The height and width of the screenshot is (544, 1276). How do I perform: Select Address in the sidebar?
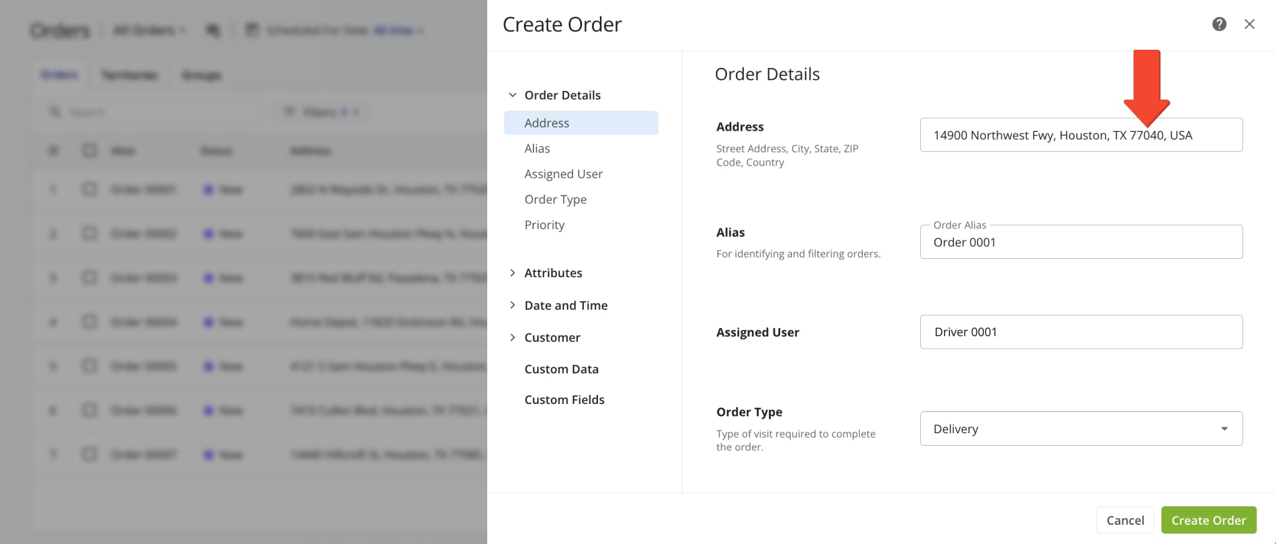[x=581, y=123]
